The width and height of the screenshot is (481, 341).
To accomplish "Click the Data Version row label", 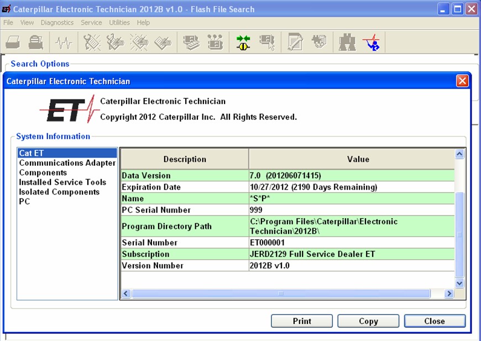I will click(x=146, y=175).
